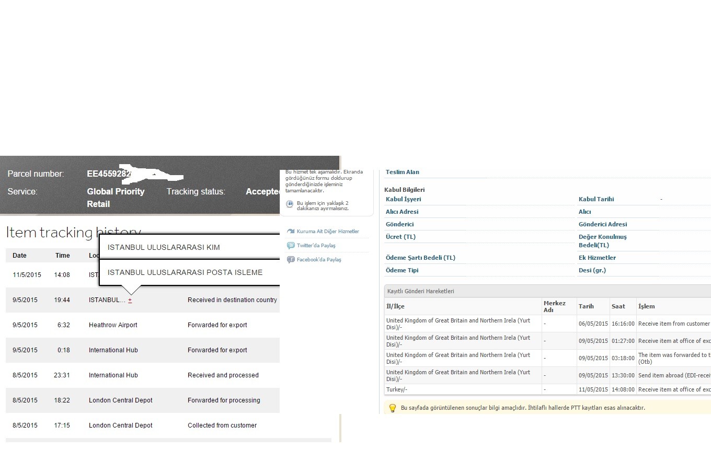711x449 pixels.
Task: Click International Hub in the 0:18 row
Action: pyautogui.click(x=113, y=350)
